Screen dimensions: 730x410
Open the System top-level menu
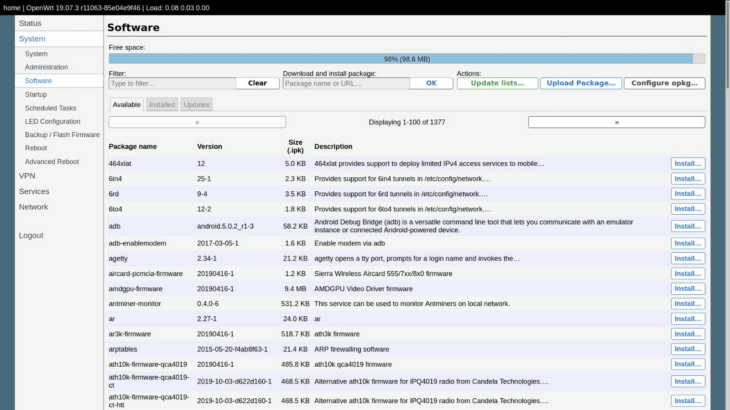(x=32, y=39)
